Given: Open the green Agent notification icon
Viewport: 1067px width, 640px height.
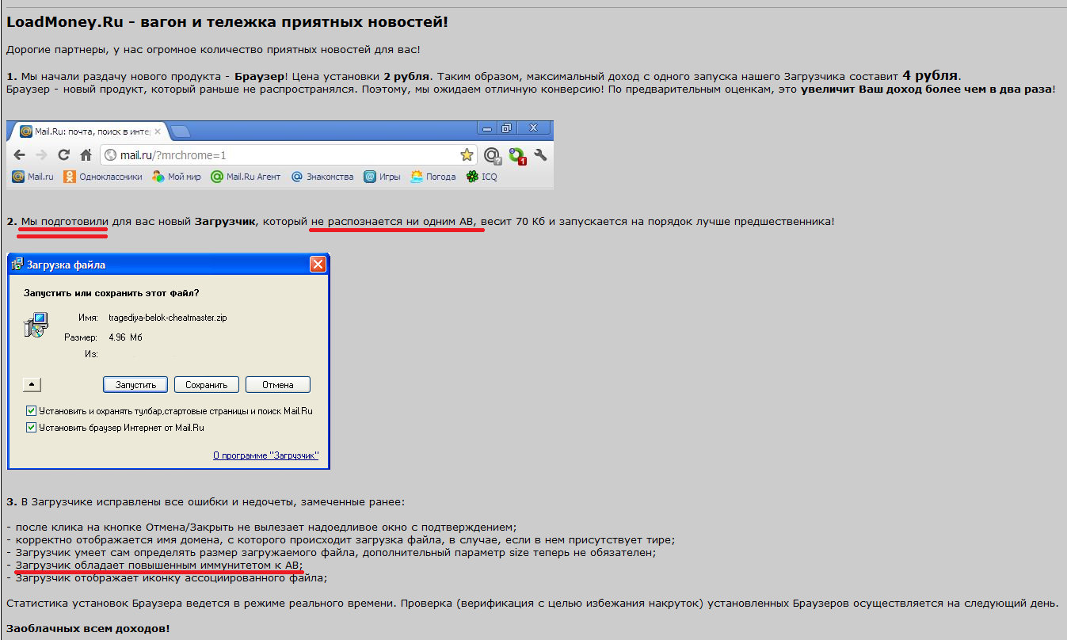Looking at the screenshot, I should (516, 155).
